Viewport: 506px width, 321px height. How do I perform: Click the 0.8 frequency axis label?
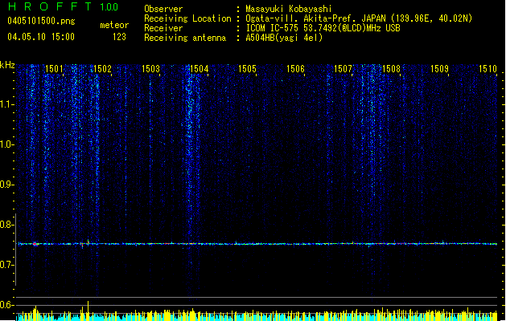(x=6, y=225)
